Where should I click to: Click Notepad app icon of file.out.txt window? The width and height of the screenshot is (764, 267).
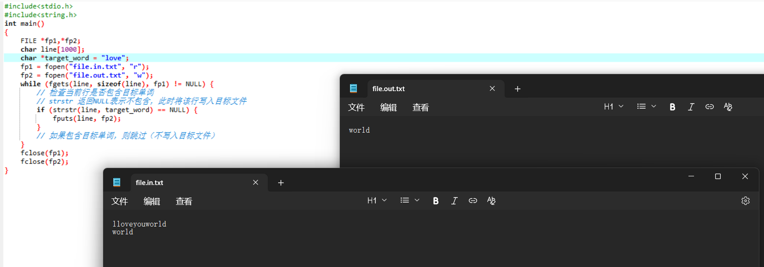point(354,88)
